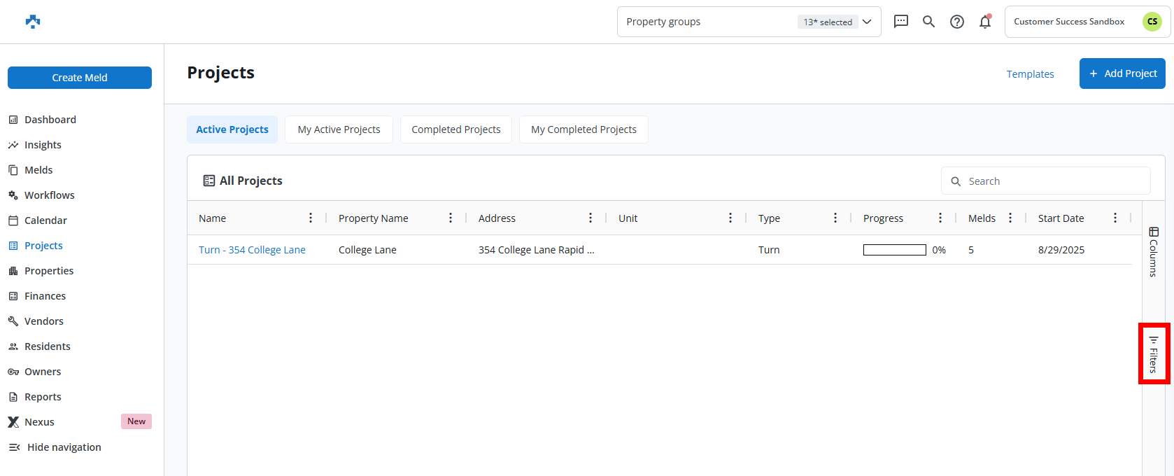Click the search magnifier icon in header
The width and height of the screenshot is (1174, 476).
point(928,22)
